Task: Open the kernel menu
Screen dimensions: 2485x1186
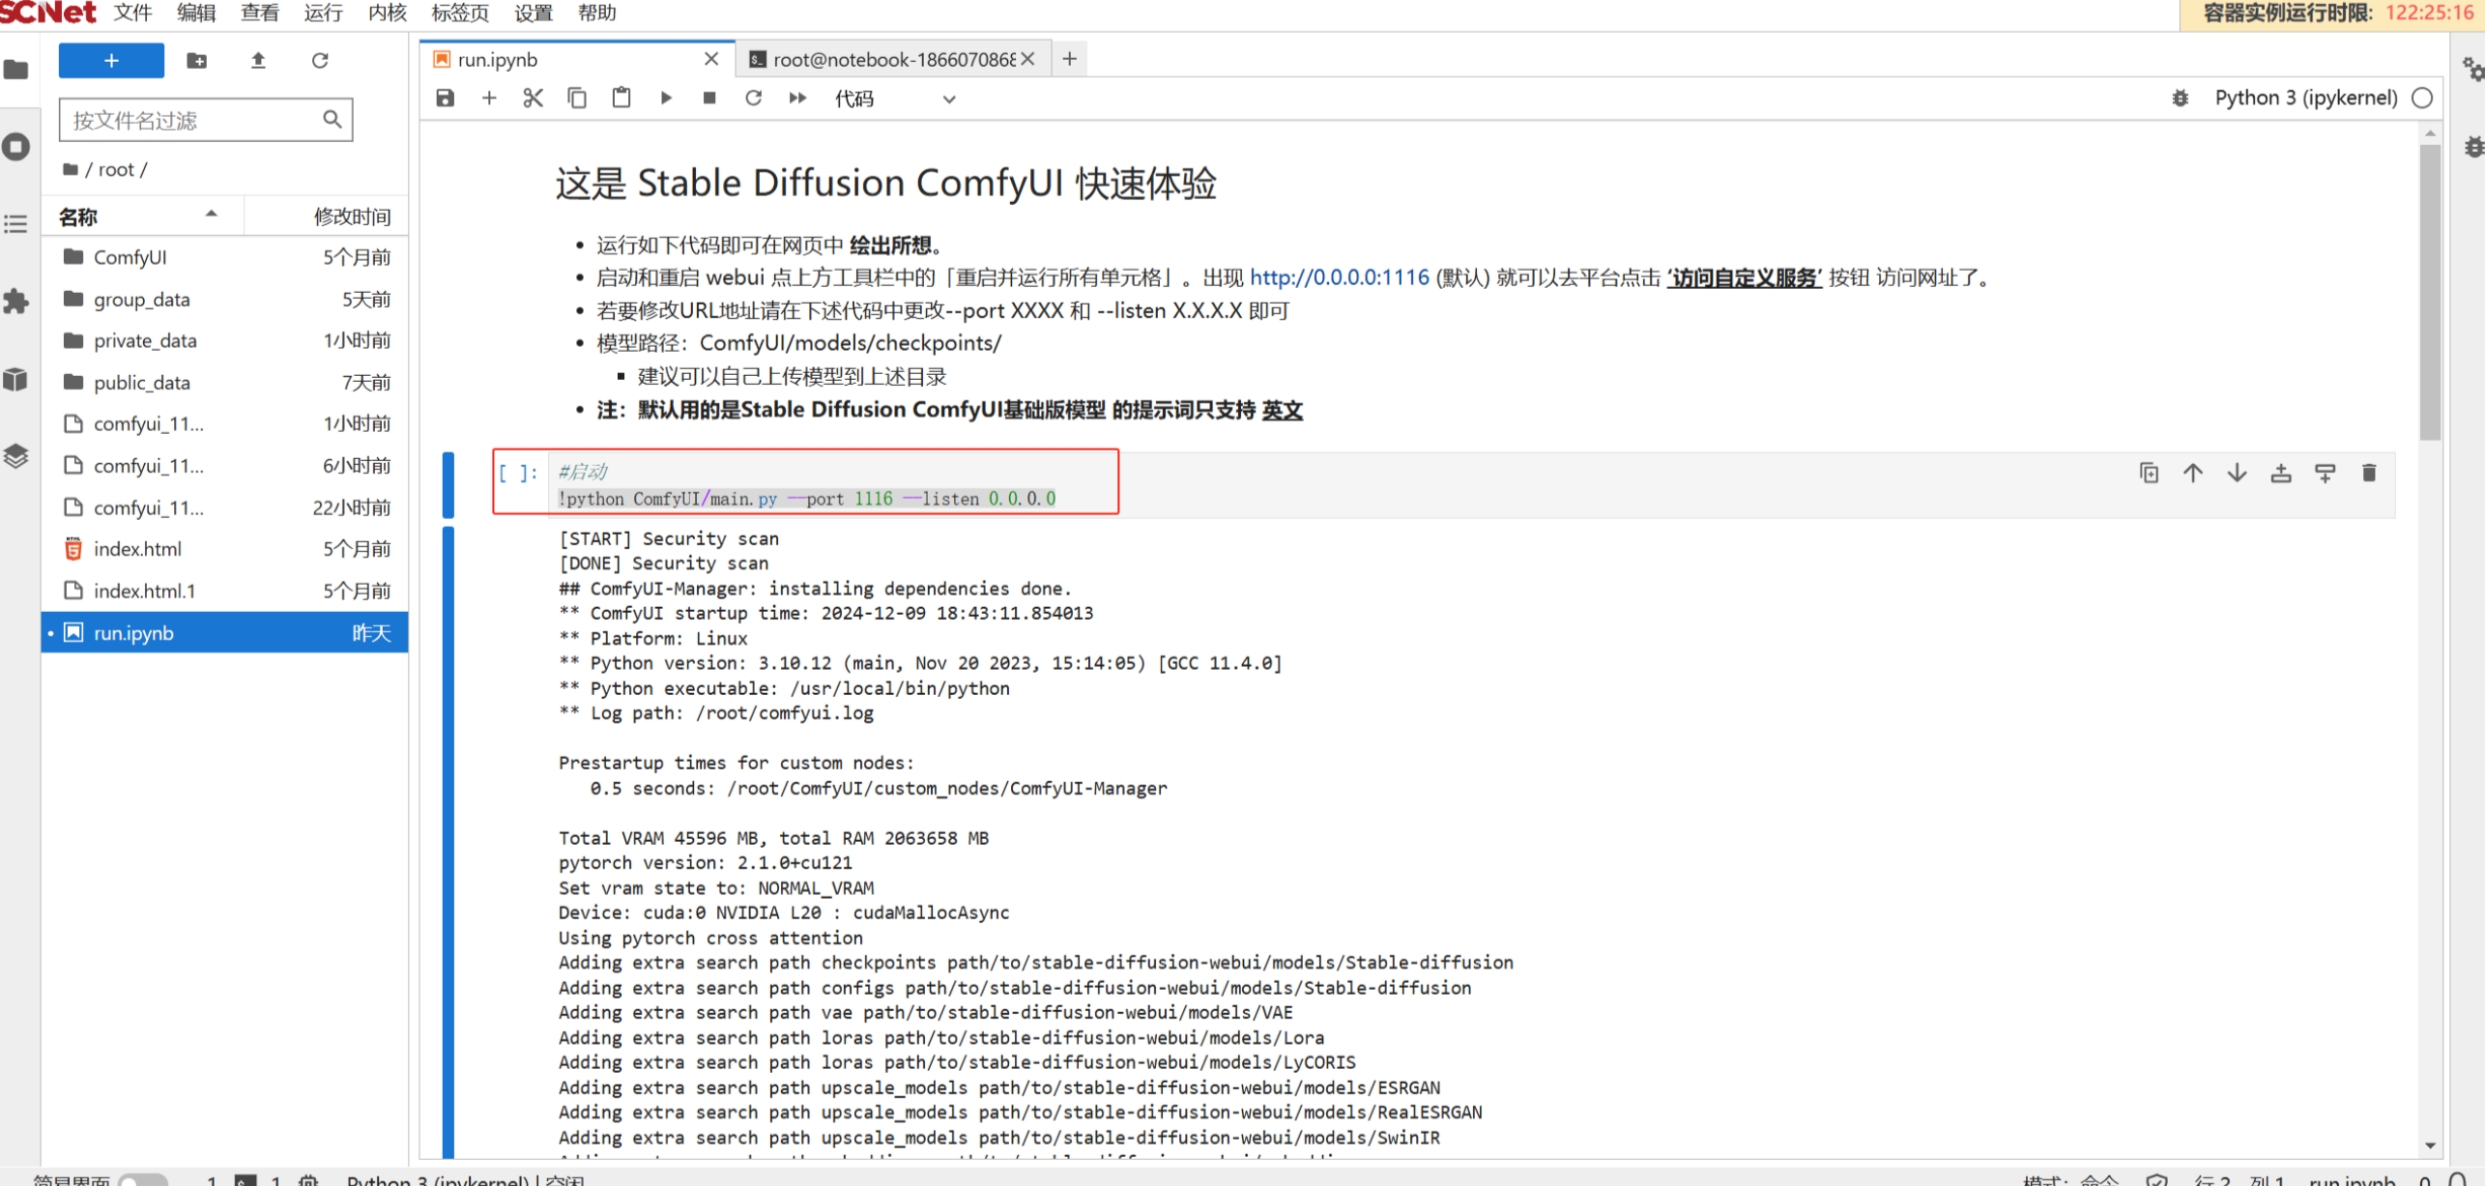Action: 387,13
